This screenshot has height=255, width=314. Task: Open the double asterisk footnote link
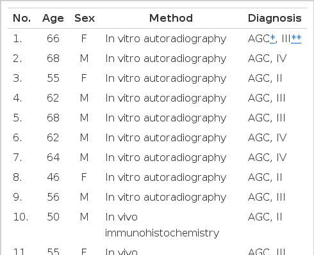click(296, 38)
